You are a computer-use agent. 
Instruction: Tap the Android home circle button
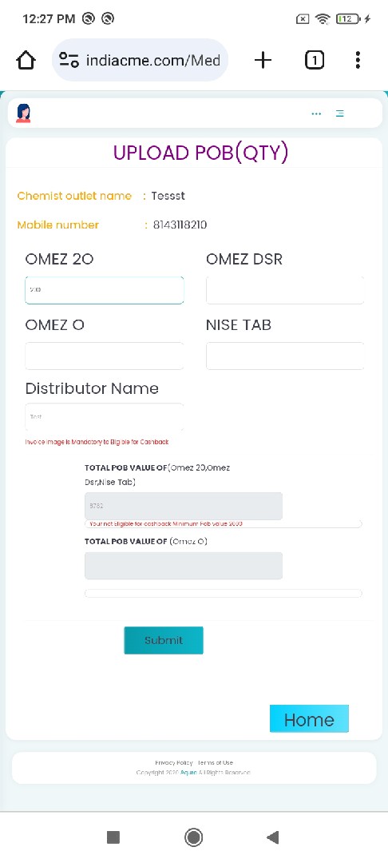[193, 837]
